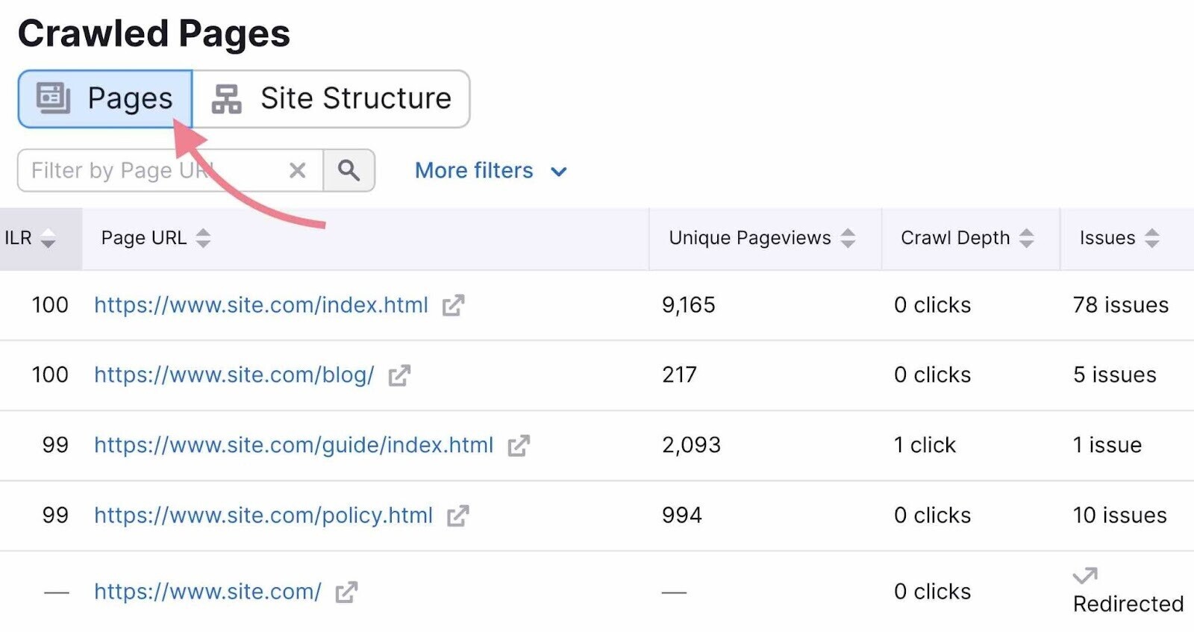This screenshot has width=1194, height=632.
Task: Click the Filter by Page URL field
Action: [149, 171]
